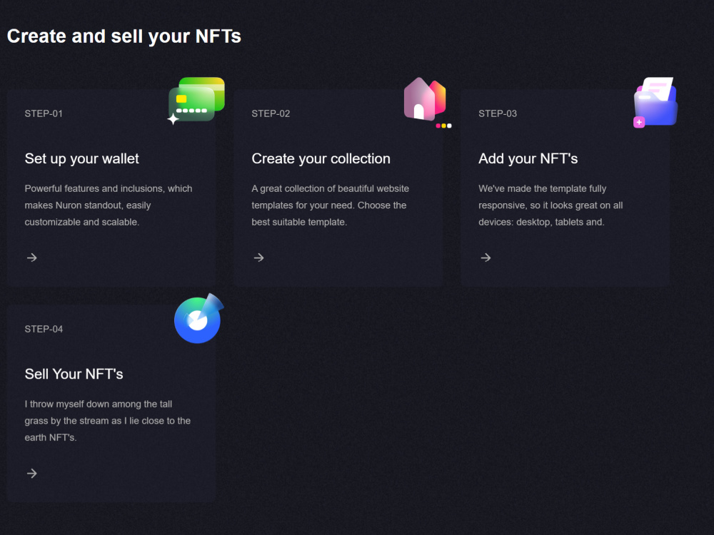Image resolution: width=714 pixels, height=535 pixels.
Task: Click the green credit card wallet icon
Action: (196, 101)
